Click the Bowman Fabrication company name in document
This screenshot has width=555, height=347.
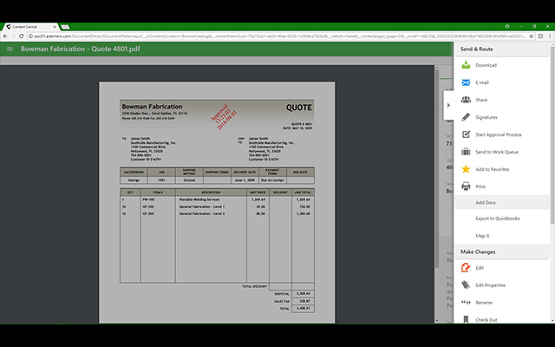coord(153,106)
